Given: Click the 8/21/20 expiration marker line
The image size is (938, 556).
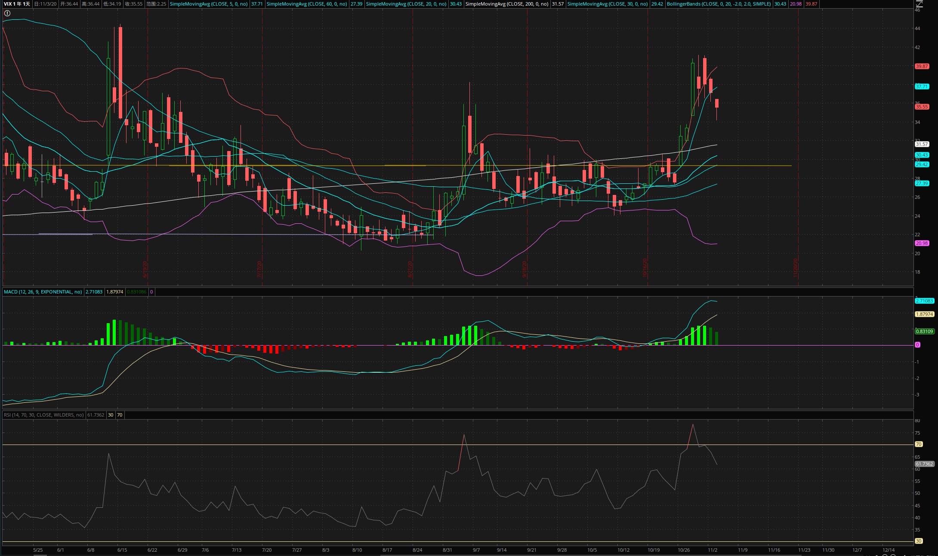Looking at the screenshot, I should (x=413, y=146).
